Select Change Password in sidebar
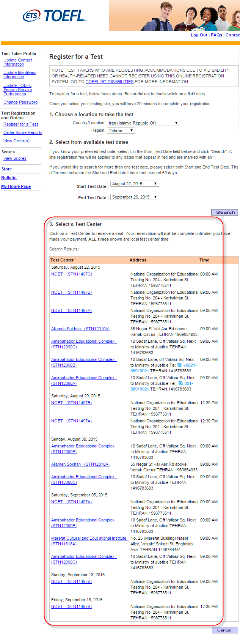Image resolution: width=240 pixels, height=641 pixels. click(x=20, y=102)
